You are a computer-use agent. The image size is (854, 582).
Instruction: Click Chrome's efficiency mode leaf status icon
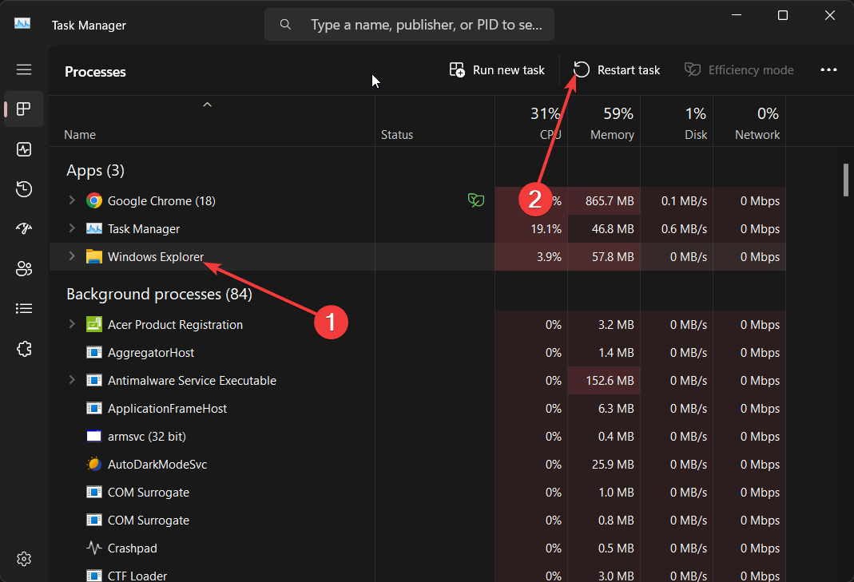[x=476, y=200]
